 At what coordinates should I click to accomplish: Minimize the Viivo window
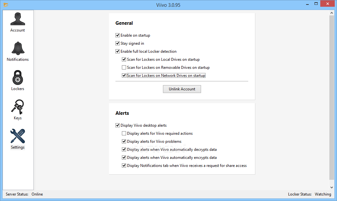[307, 4]
